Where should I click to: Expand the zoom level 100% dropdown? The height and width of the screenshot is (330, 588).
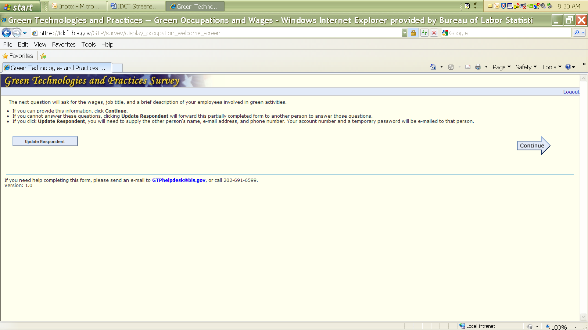[576, 327]
